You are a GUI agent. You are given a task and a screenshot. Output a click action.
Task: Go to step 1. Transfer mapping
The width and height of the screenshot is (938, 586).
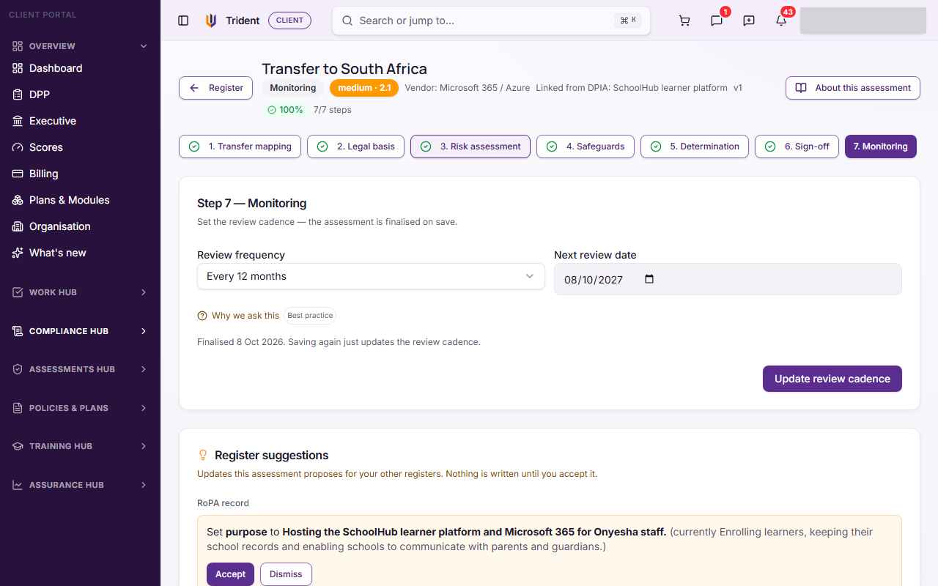point(240,146)
